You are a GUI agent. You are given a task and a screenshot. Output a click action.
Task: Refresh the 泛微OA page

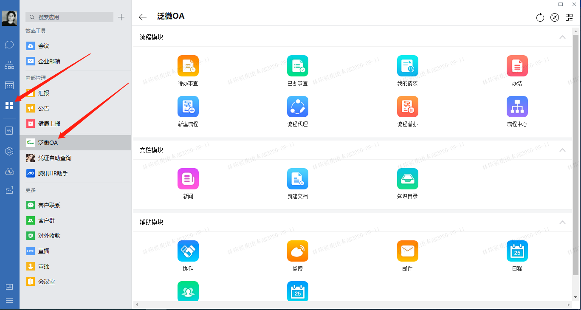pos(540,17)
